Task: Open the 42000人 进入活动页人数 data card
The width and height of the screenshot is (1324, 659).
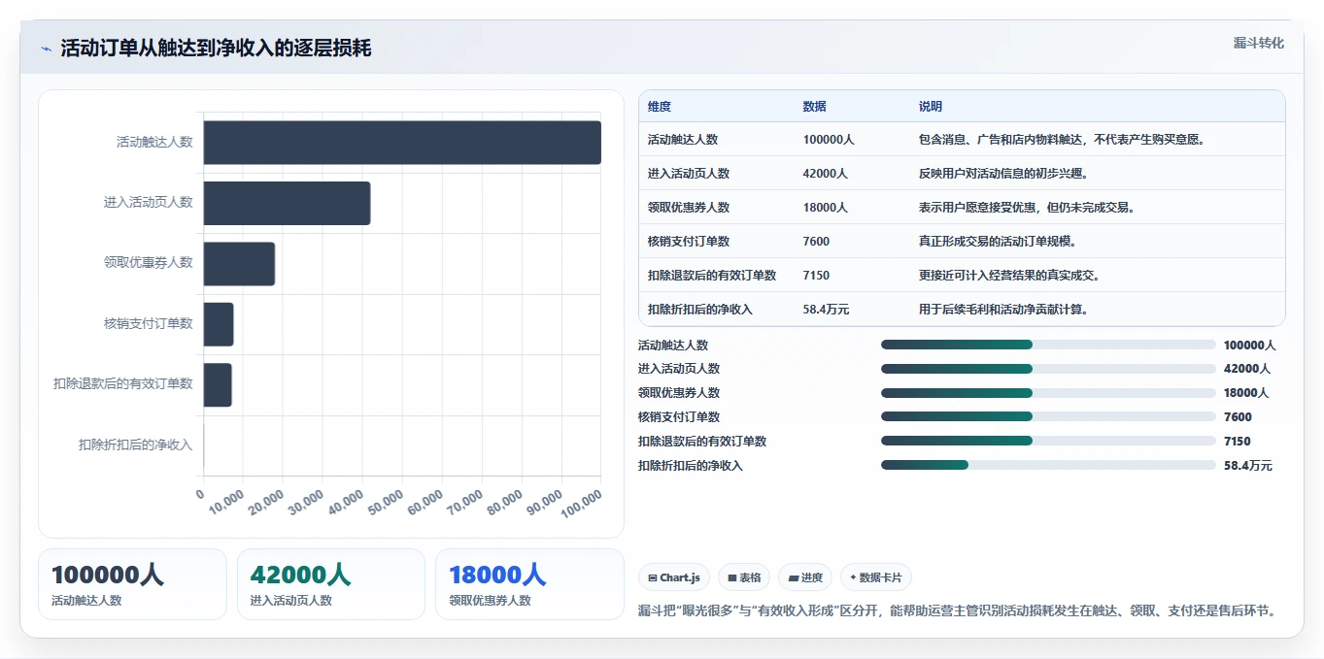Action: point(331,584)
